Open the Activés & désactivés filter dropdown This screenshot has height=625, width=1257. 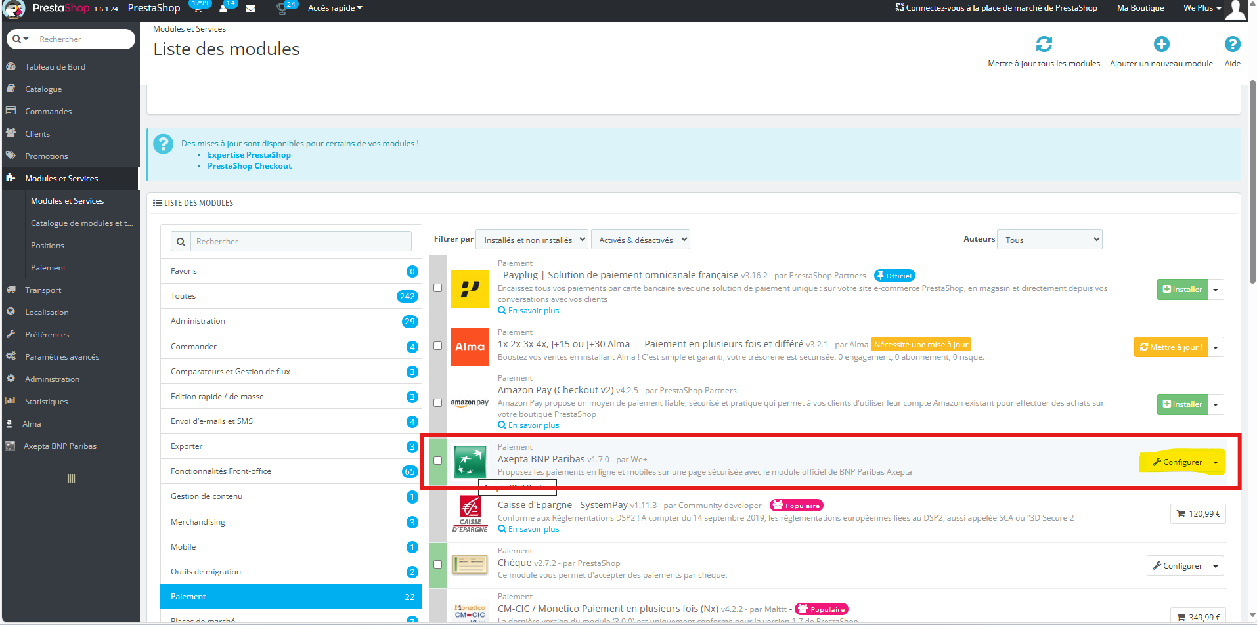[640, 240]
